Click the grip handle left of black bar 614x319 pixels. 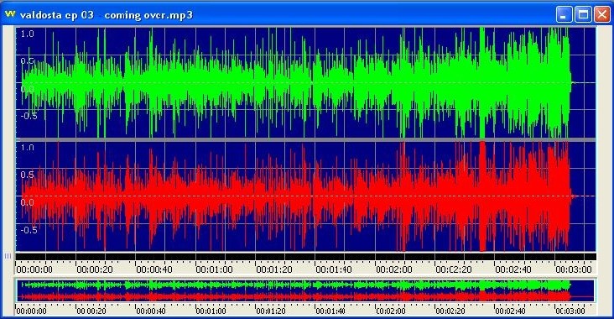(8, 256)
